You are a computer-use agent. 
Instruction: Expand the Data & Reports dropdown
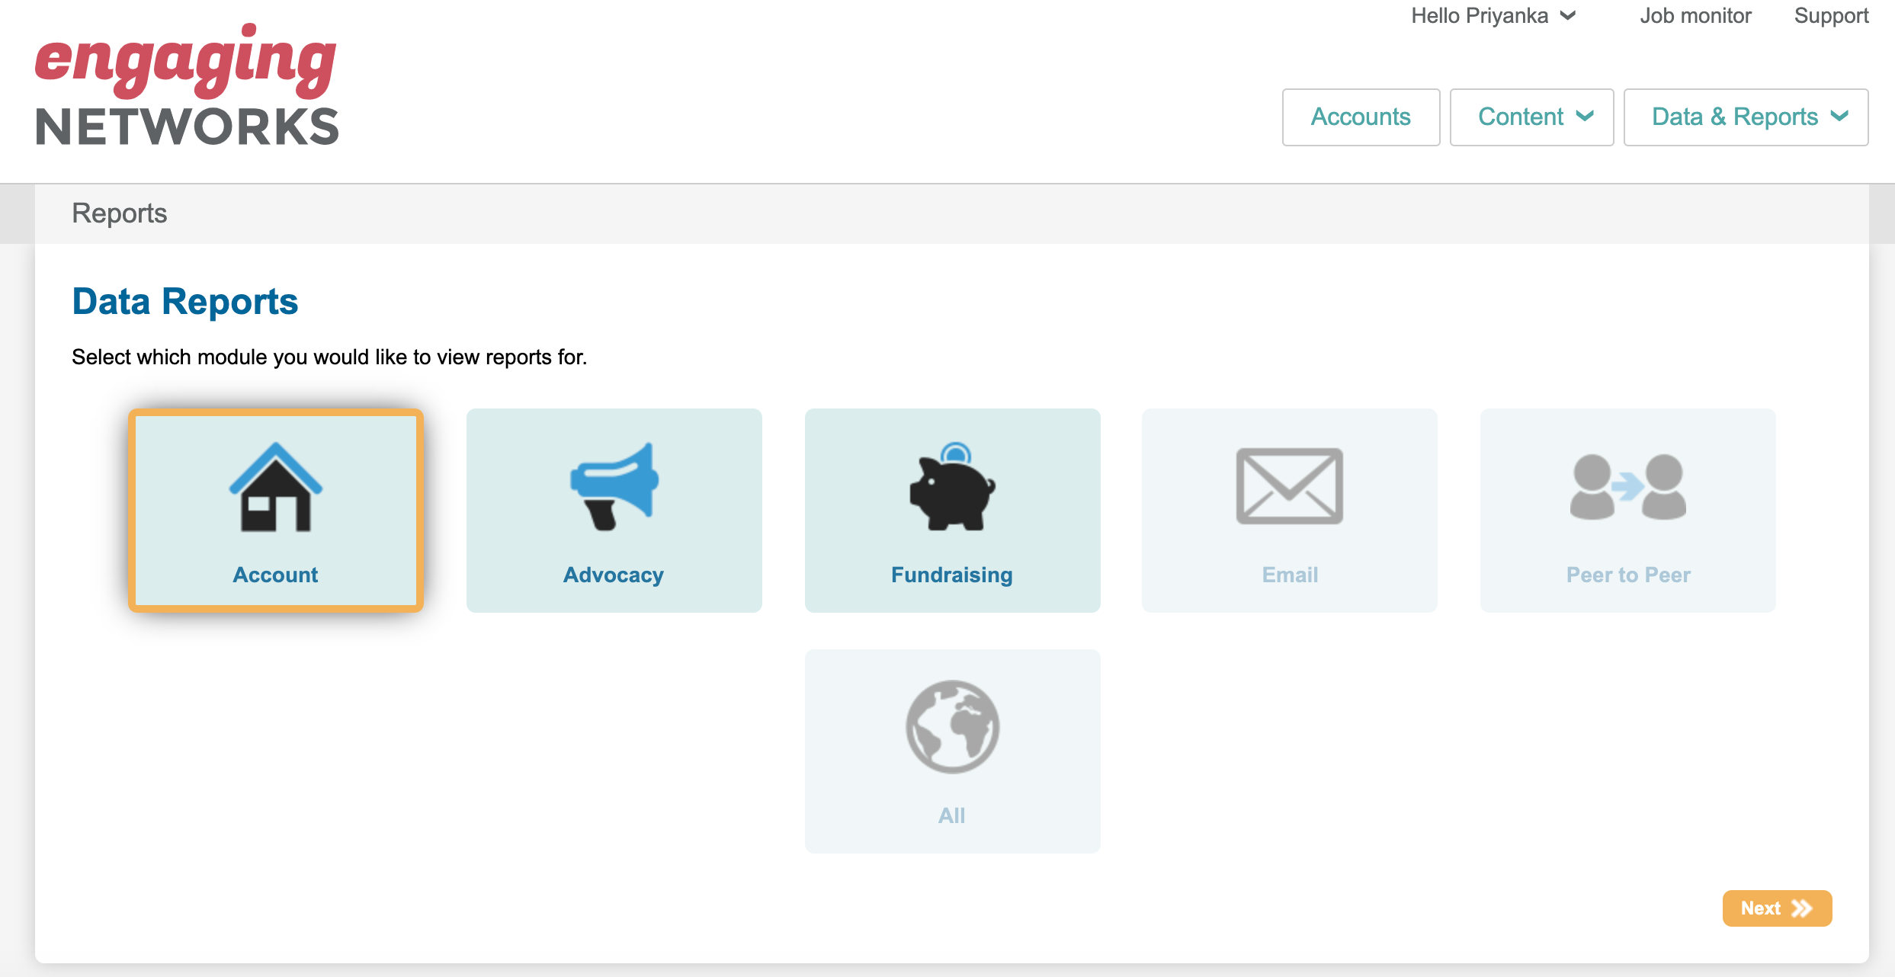(1746, 117)
